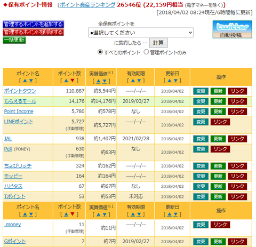Open the Twitter auto-post banner
Viewport: 256px width, 247px height.
click(233, 29)
